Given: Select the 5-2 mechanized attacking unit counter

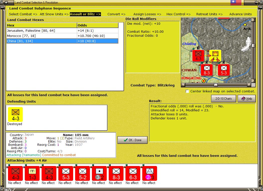Looking at the screenshot, I should coord(82,173).
